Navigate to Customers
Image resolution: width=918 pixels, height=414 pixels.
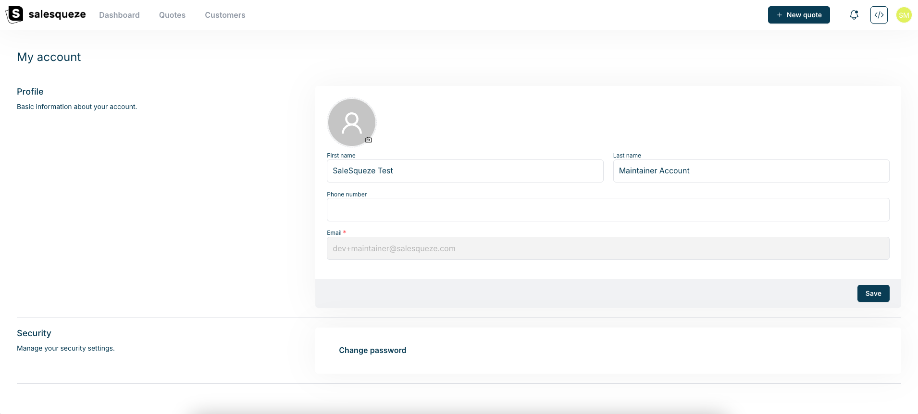click(225, 15)
